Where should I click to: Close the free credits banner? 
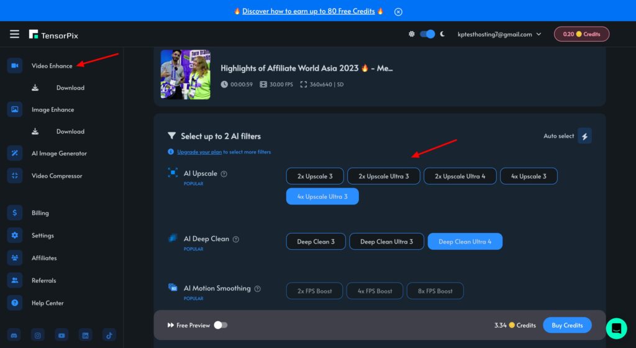(398, 11)
